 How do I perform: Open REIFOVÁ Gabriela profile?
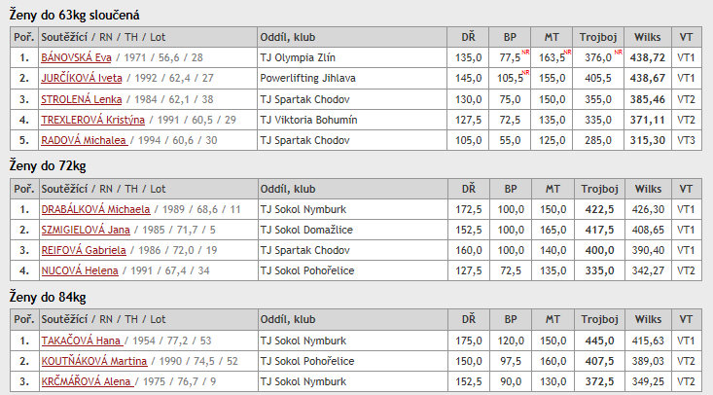click(84, 250)
